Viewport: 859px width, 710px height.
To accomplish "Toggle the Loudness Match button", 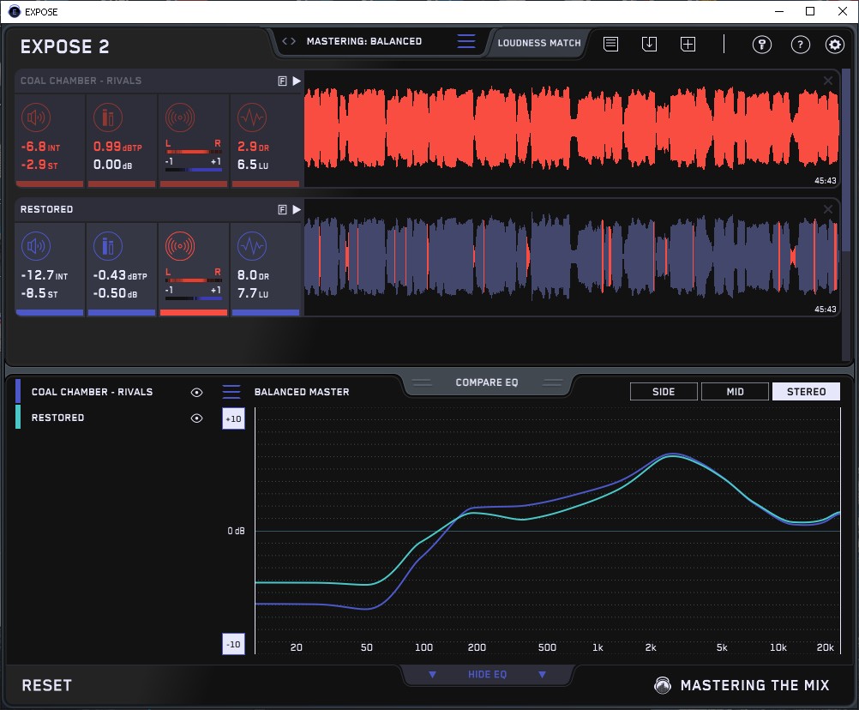I will tap(539, 42).
